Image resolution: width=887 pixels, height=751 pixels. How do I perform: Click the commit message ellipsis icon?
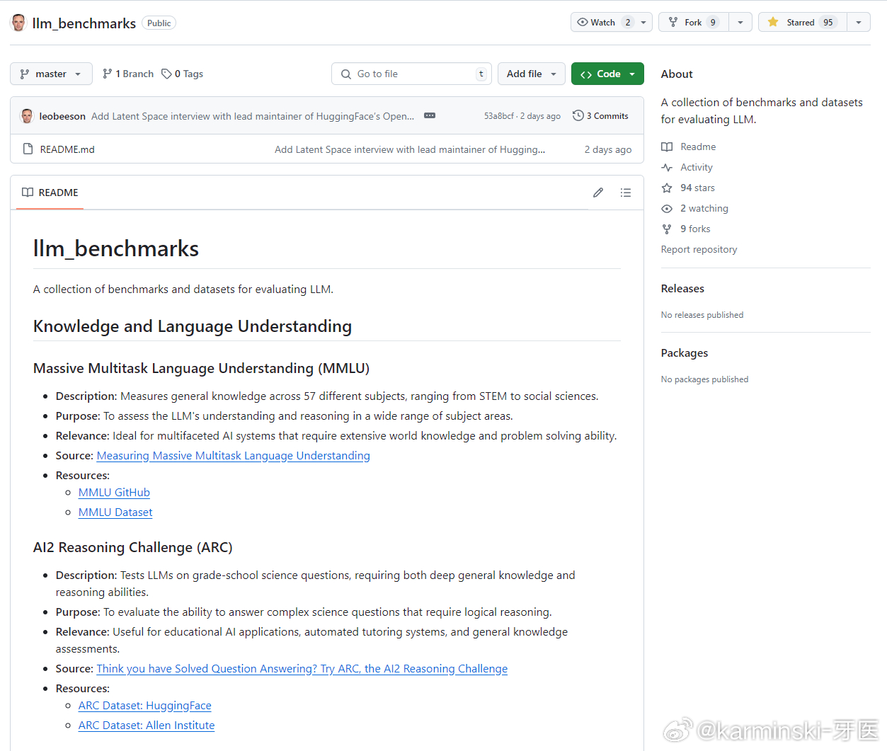coord(430,115)
